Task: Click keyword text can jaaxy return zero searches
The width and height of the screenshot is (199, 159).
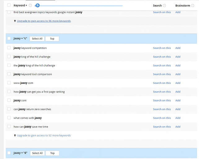Action: pyautogui.click(x=32, y=109)
